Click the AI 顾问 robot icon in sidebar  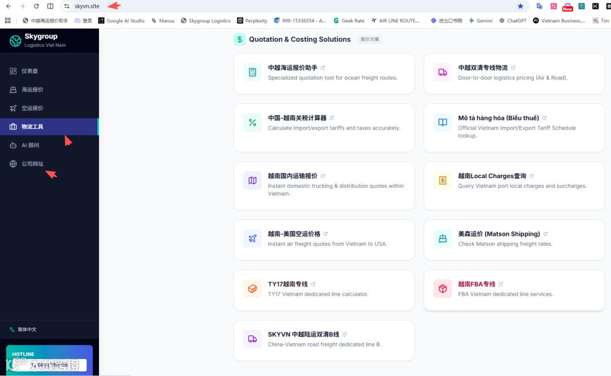[13, 145]
